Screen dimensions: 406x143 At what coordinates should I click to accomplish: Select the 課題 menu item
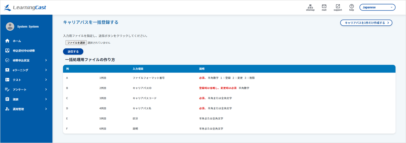click(x=16, y=99)
